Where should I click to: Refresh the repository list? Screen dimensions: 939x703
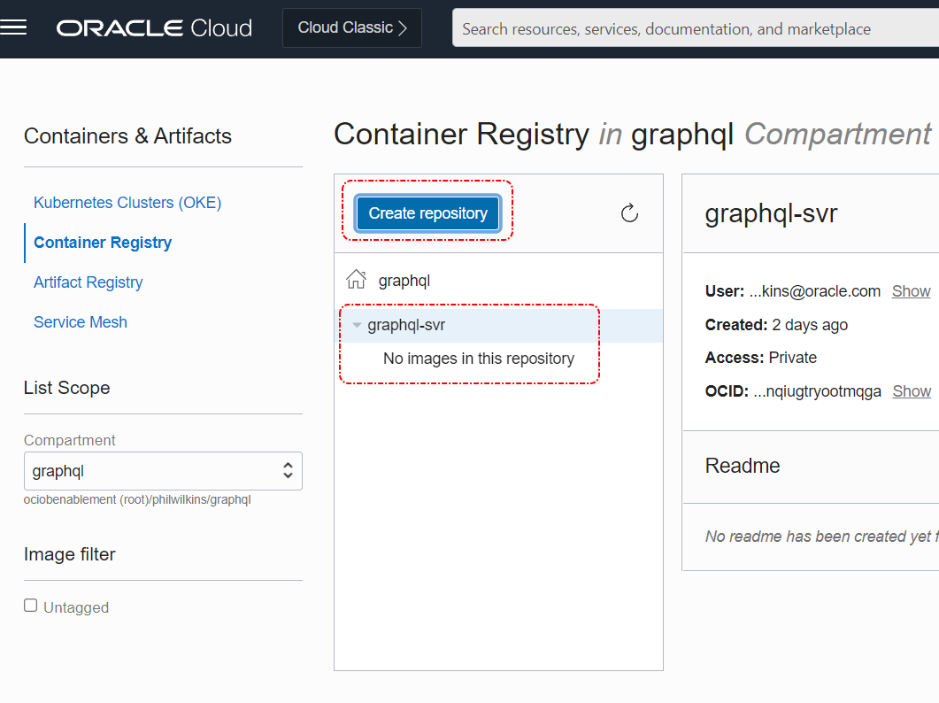[629, 213]
